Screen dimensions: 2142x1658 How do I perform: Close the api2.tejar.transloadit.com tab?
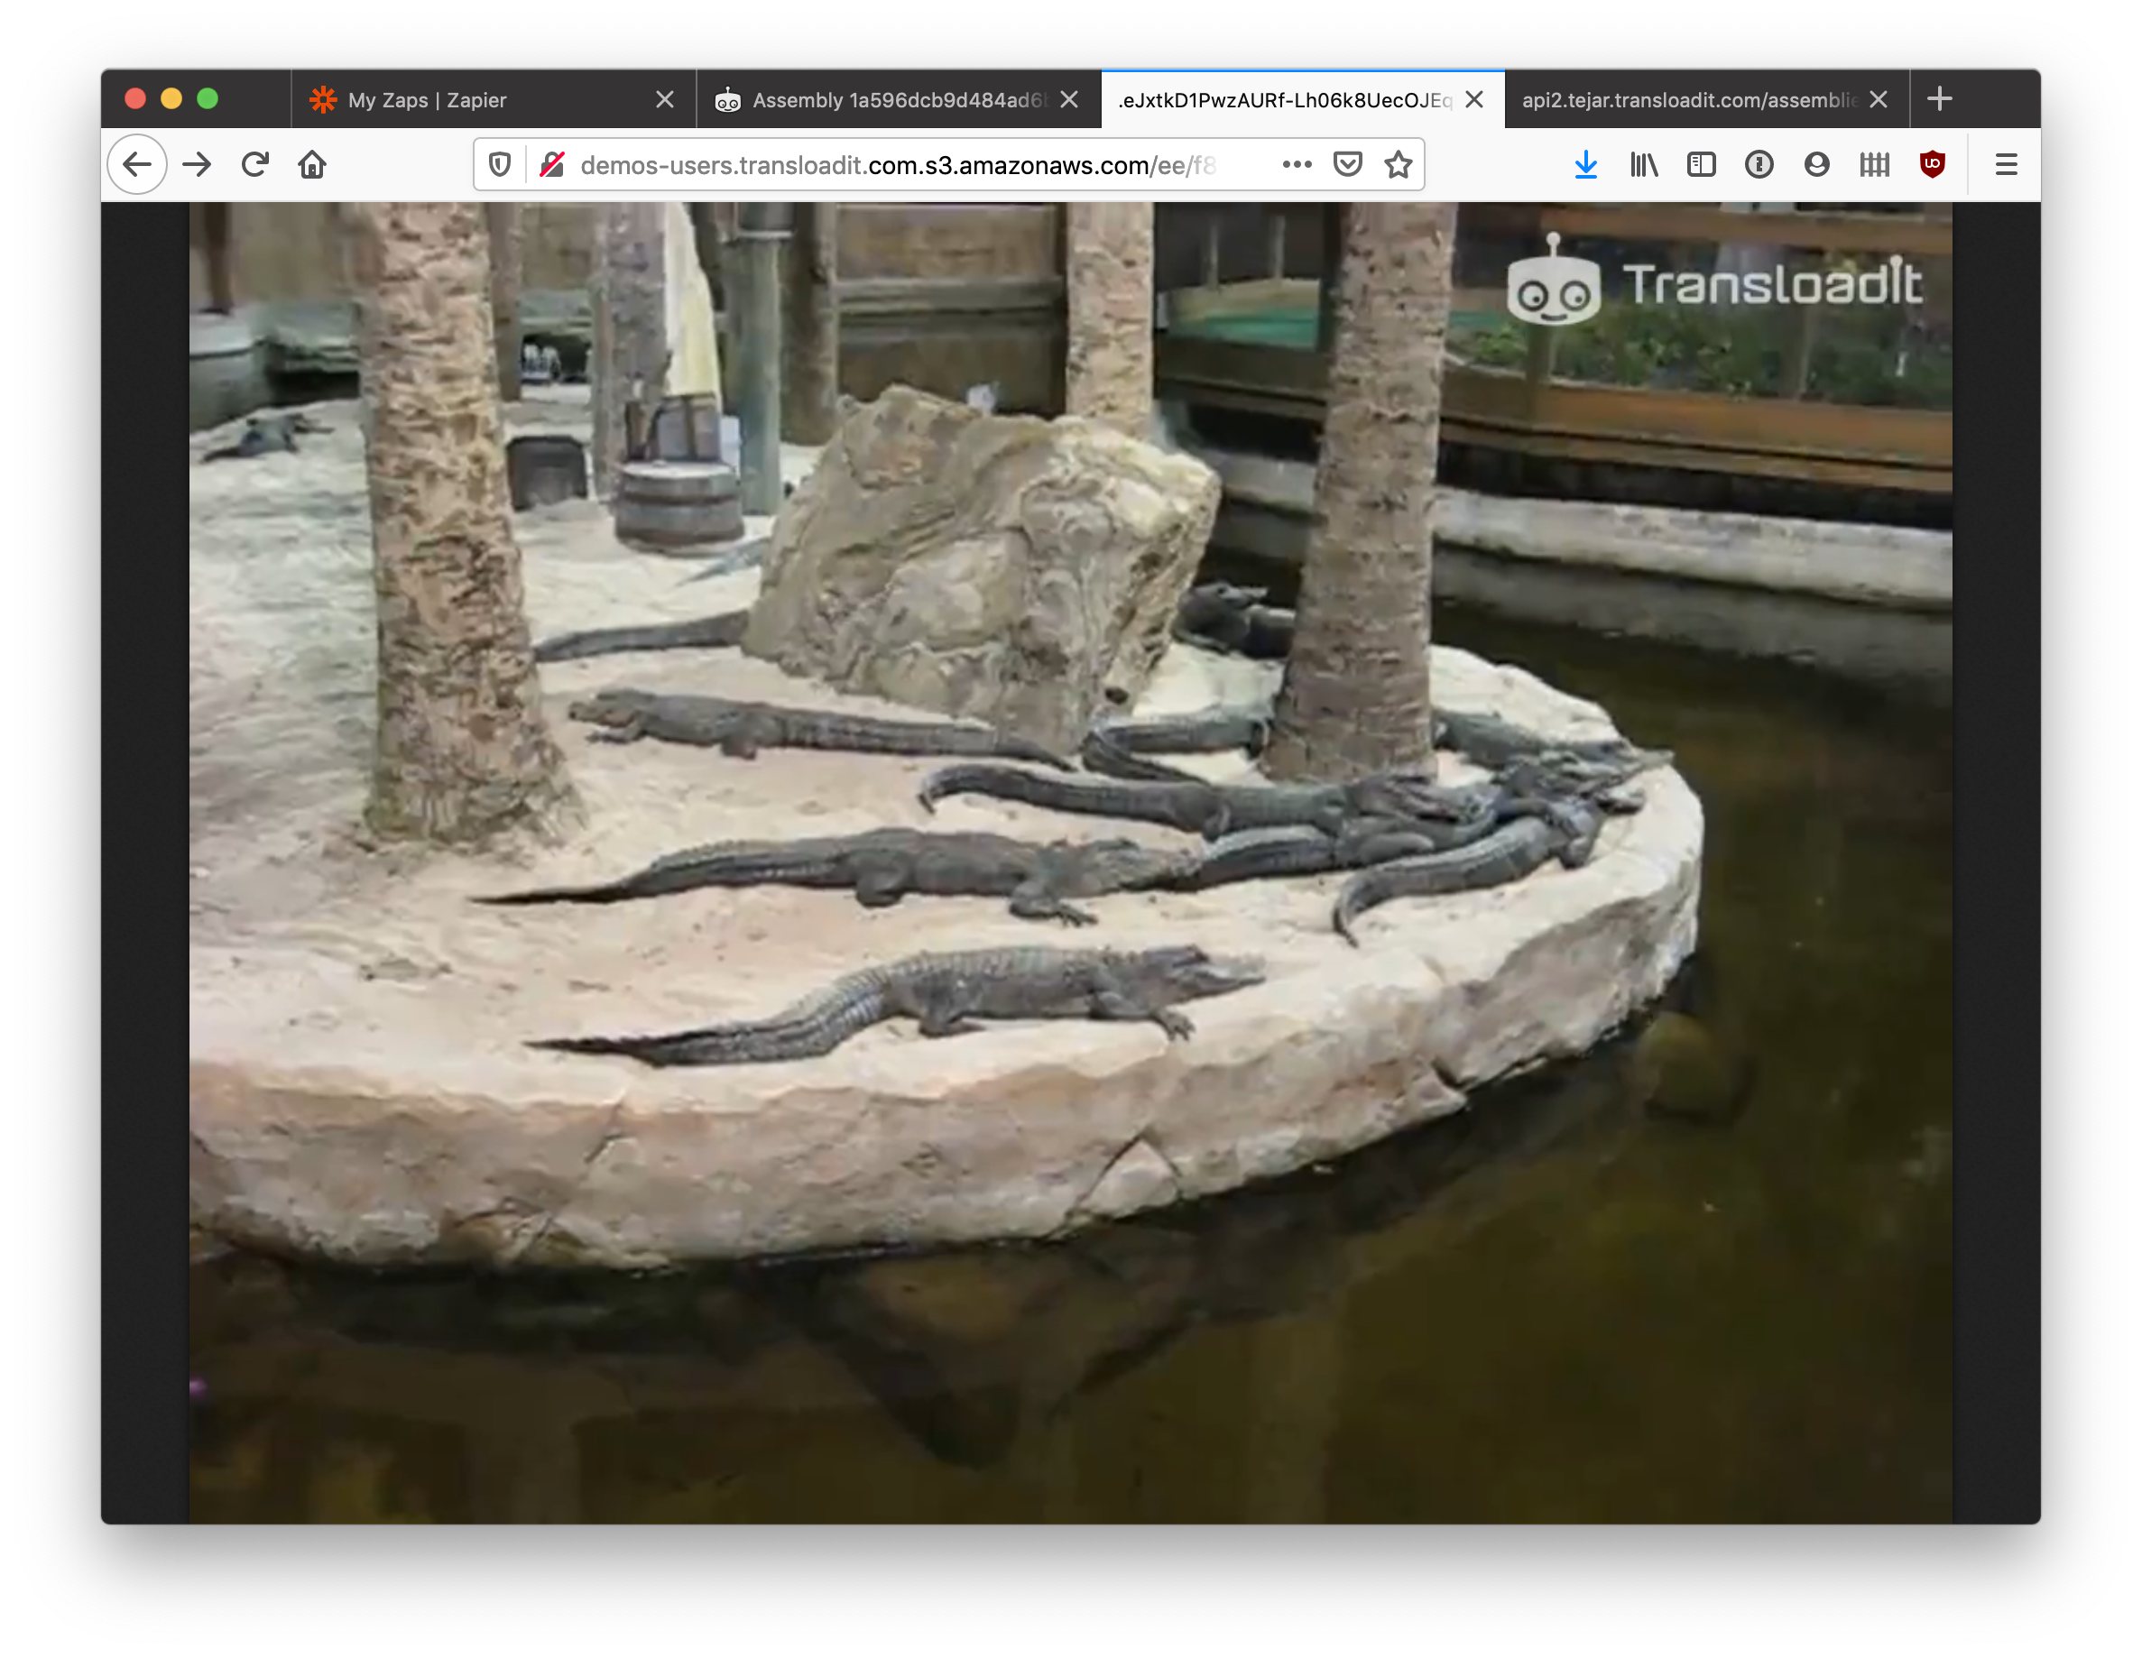[1879, 100]
